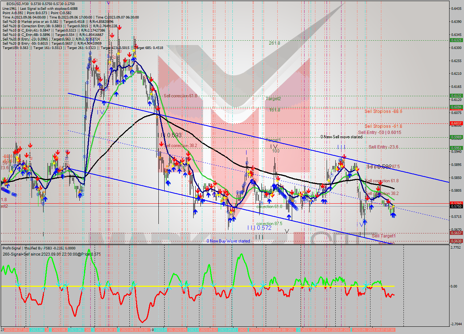This screenshot has height=334, width=464.
Task: Click the '2023.09.07 07:30' time axis label
Action: [x=381, y=330]
